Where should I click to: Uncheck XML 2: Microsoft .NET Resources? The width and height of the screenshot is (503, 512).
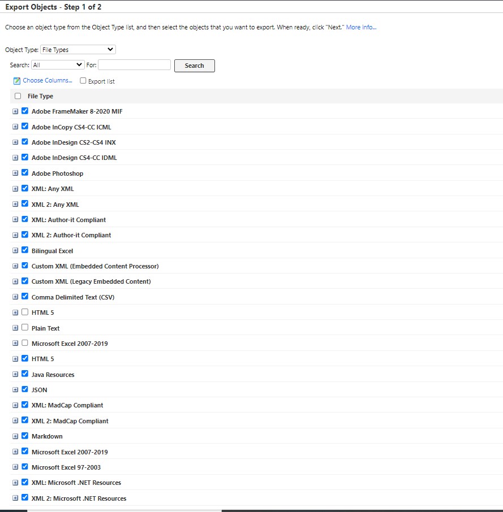(25, 497)
